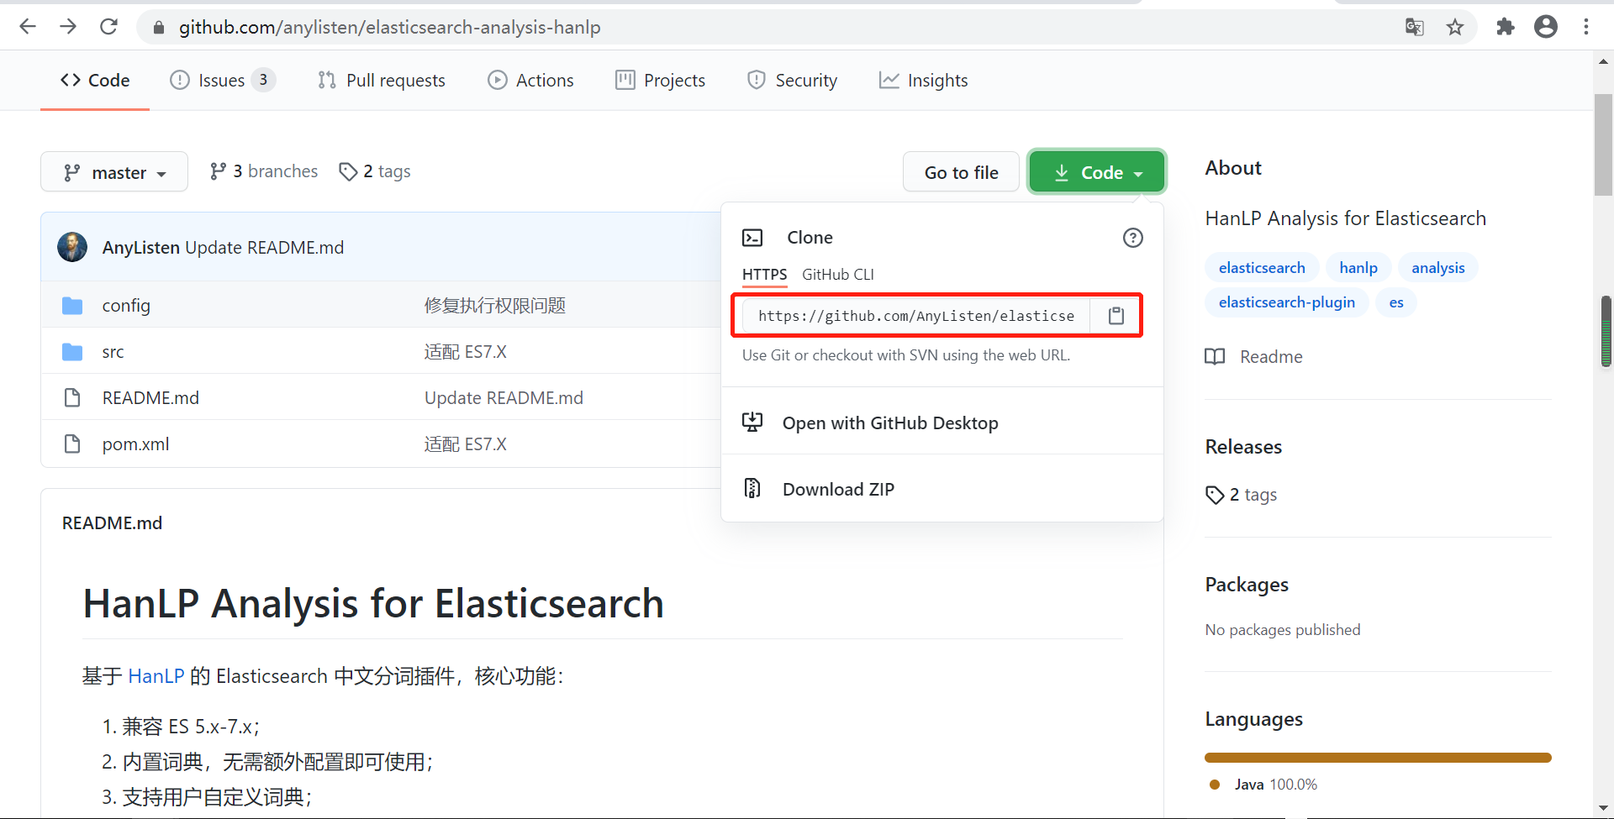View the Insights tab
Screen dimensions: 1614x819
click(924, 81)
